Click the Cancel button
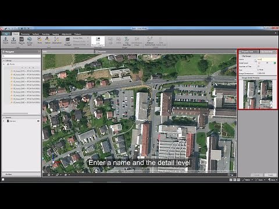Viewport: 279px width, 209px height. (x=257, y=175)
